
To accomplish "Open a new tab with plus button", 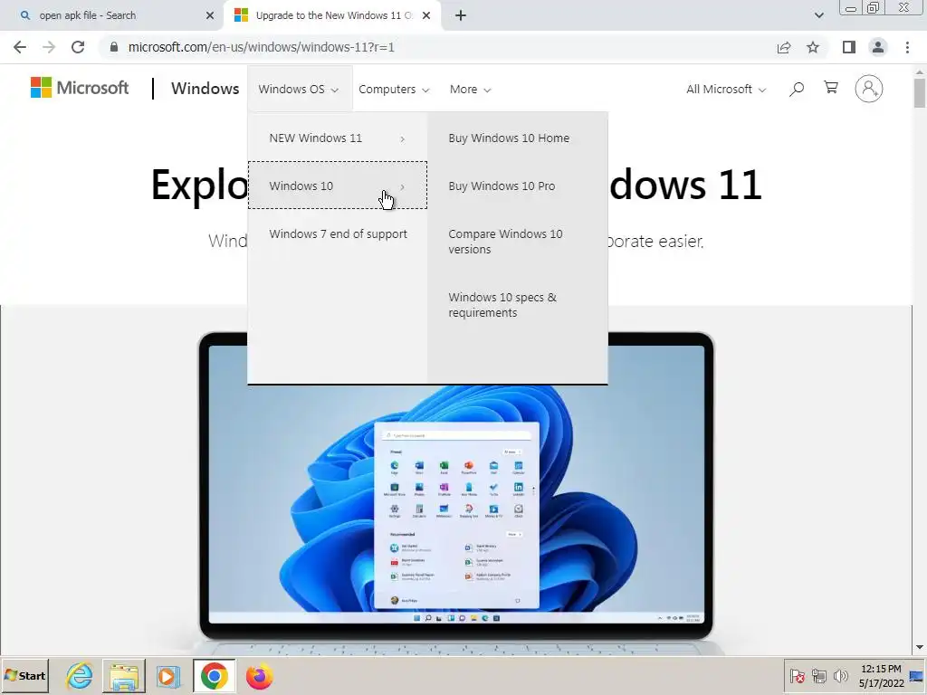I will tap(461, 15).
